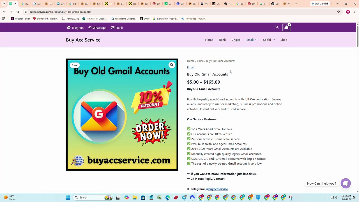Open Snipping Tool in taskbar
The height and width of the screenshot is (202, 359).
click(x=291, y=198)
